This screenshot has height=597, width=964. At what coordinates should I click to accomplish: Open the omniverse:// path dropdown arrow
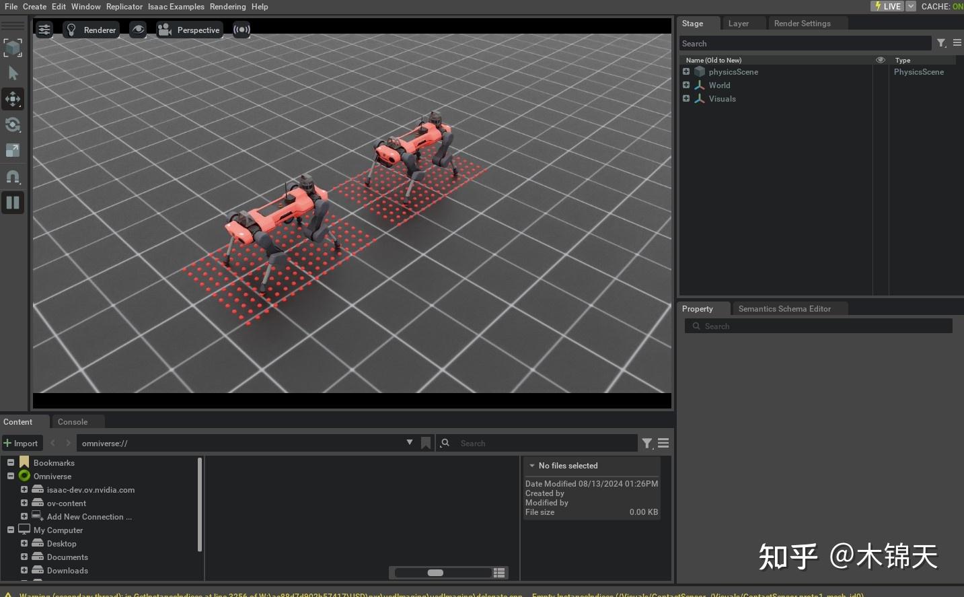tap(410, 442)
